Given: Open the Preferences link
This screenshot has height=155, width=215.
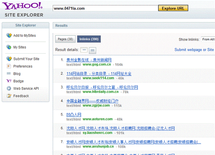Looking at the screenshot, I should (23, 66).
